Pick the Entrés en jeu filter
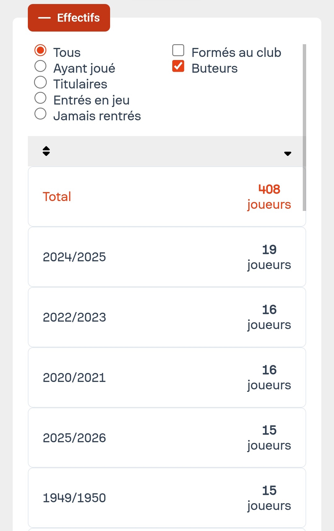The image size is (334, 531). (x=41, y=98)
